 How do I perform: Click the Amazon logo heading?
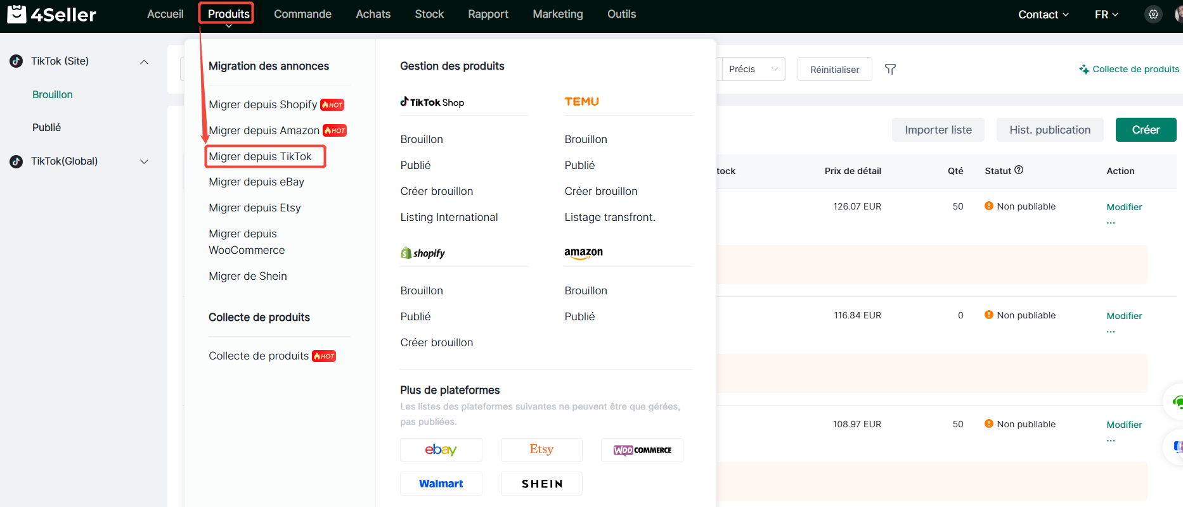[584, 253]
